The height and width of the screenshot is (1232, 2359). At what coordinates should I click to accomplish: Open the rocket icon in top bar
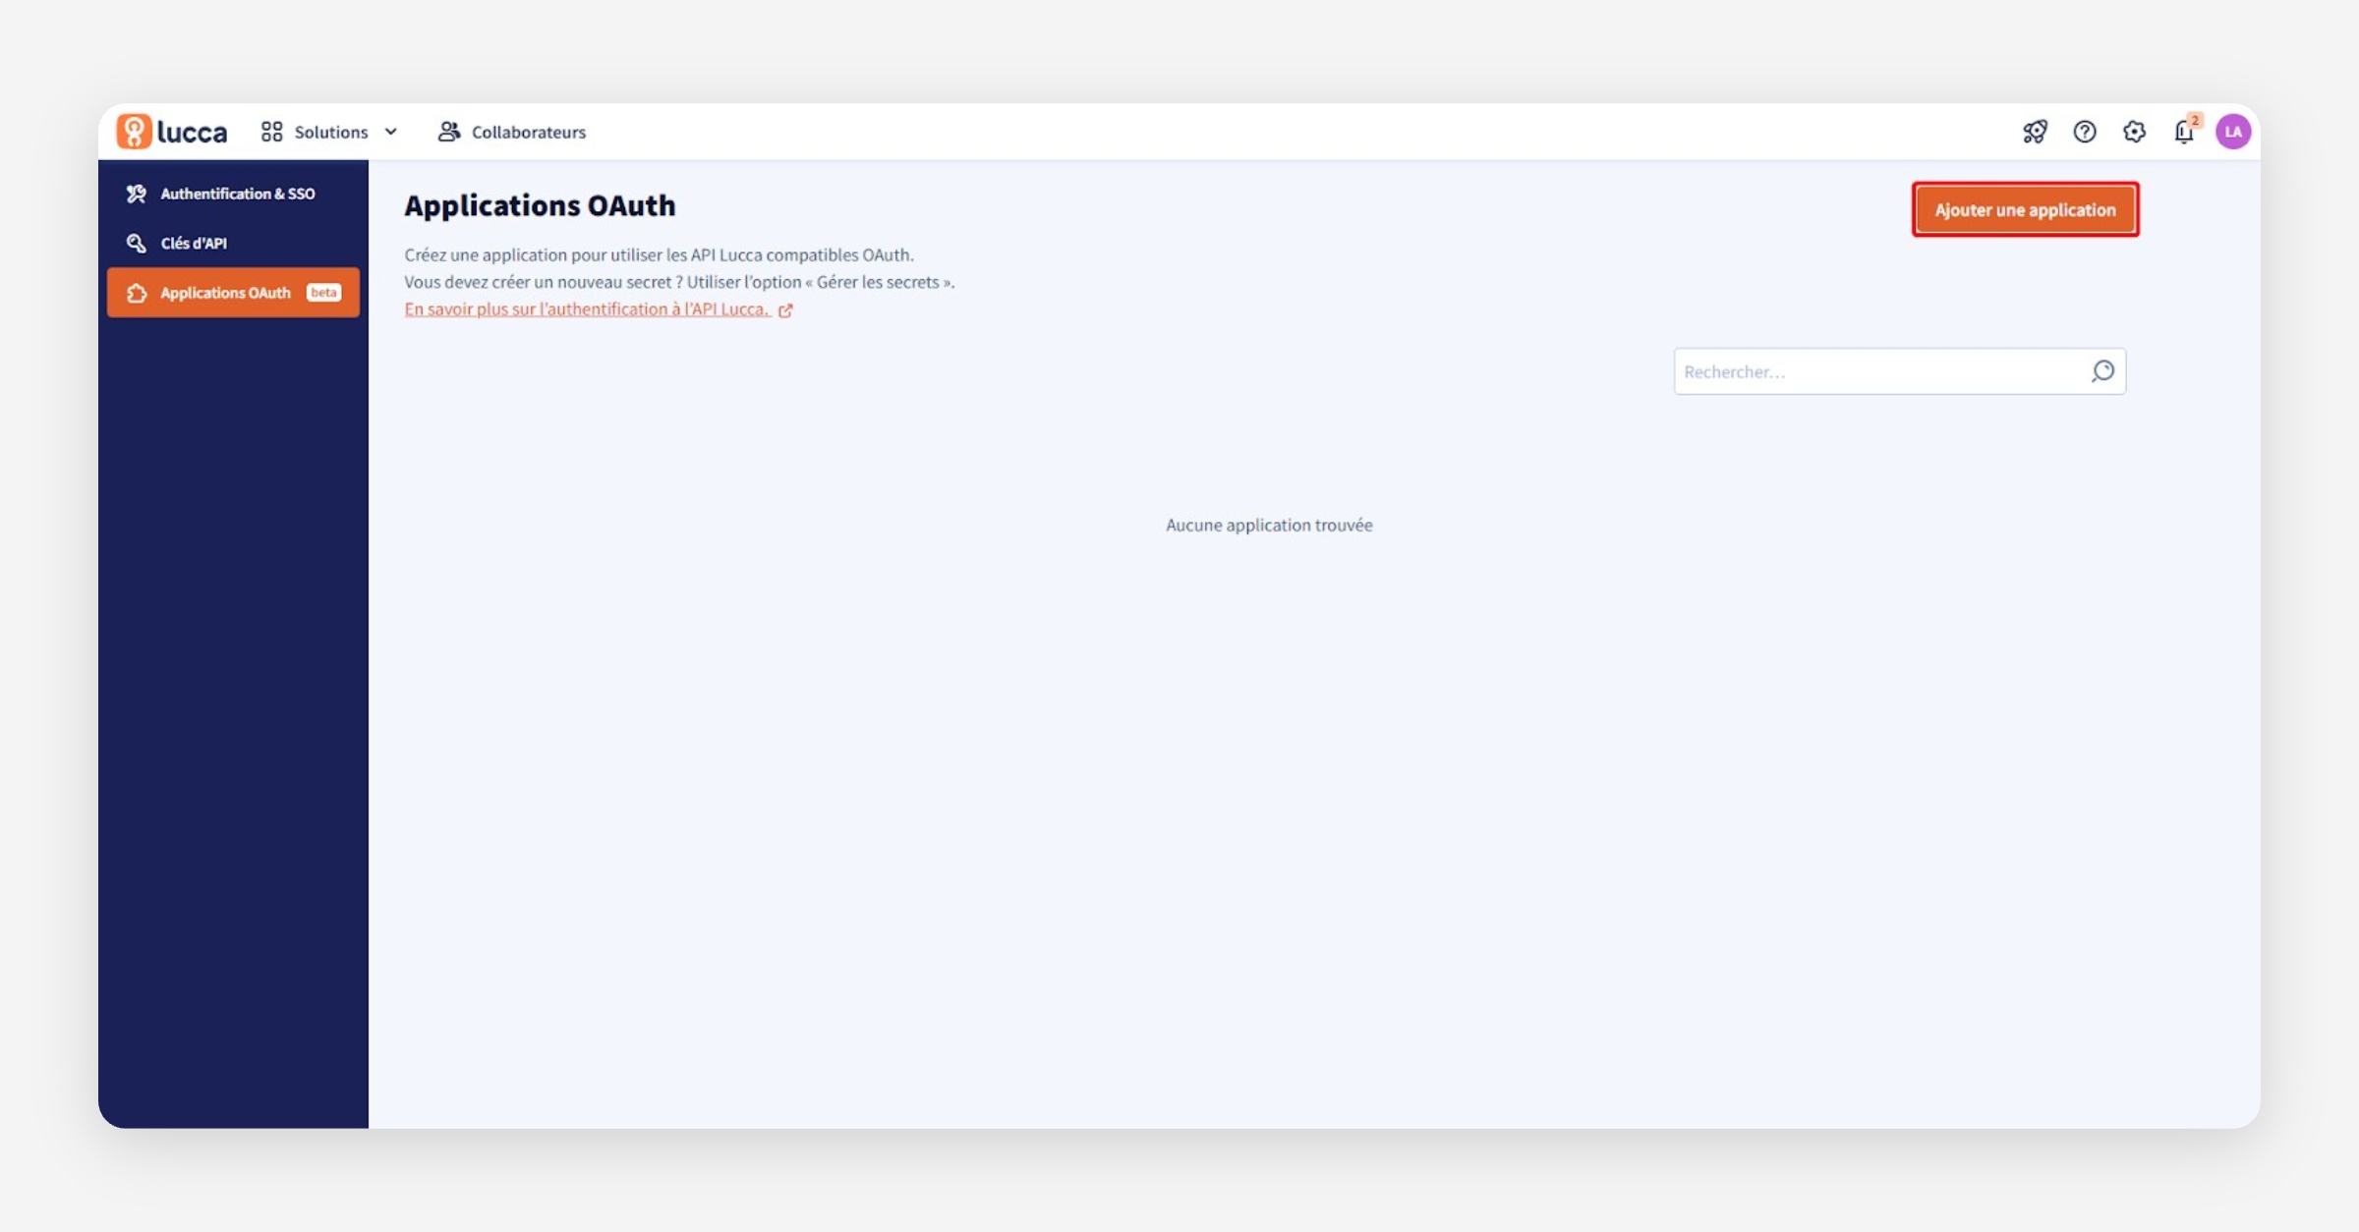click(x=2035, y=132)
